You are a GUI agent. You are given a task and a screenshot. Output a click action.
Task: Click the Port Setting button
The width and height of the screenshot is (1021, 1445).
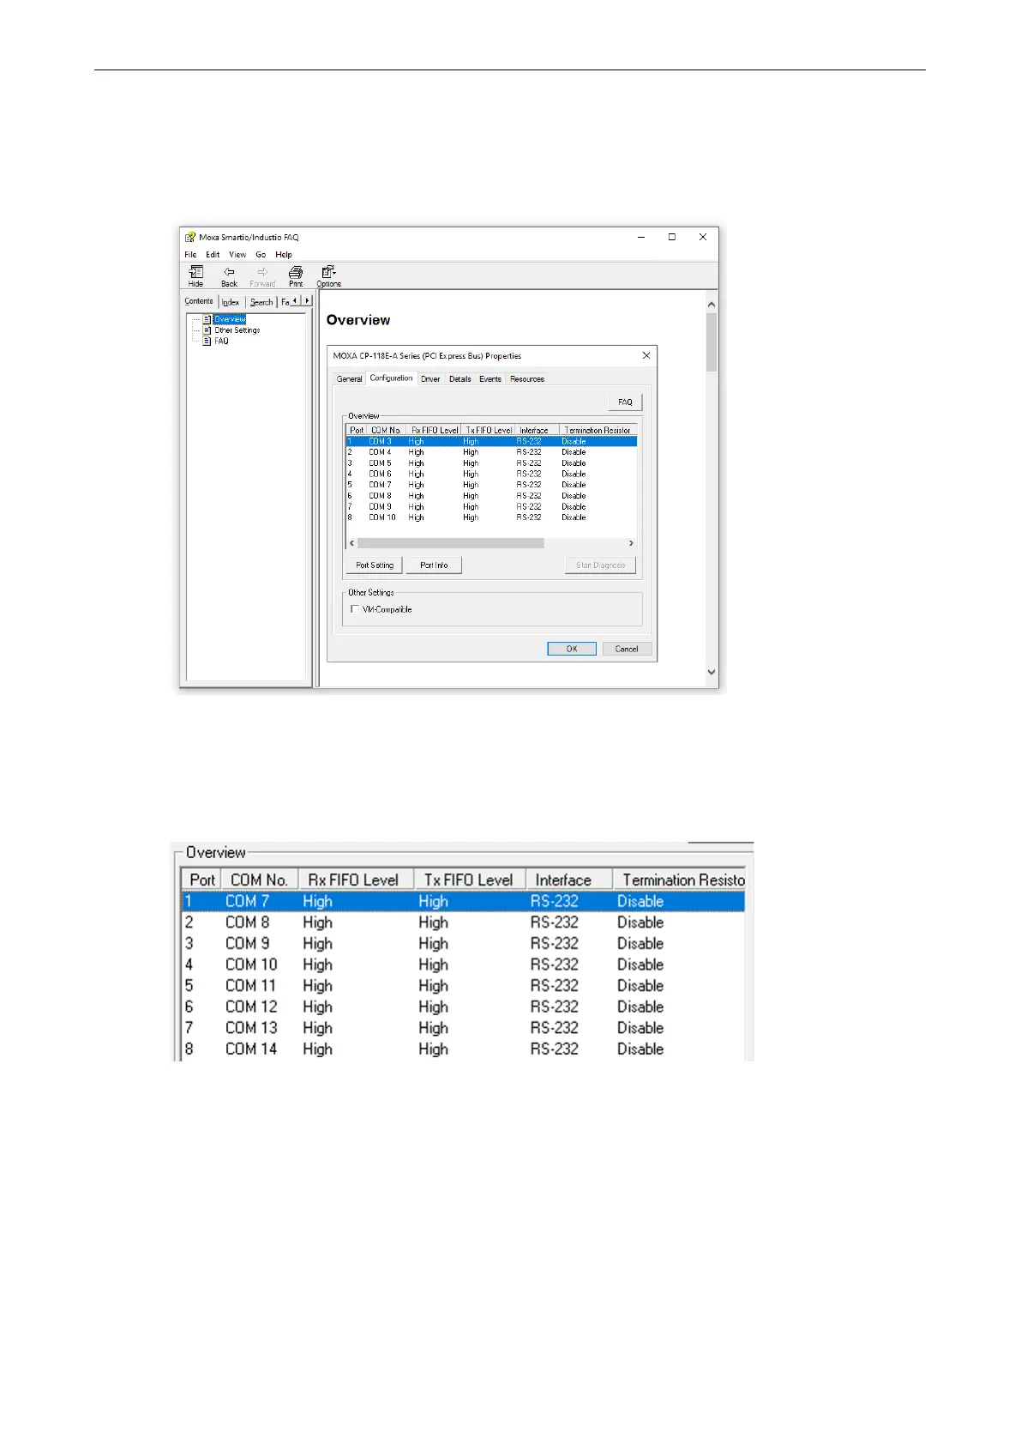click(375, 565)
